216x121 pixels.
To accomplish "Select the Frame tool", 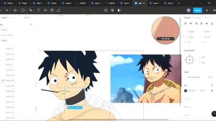I will (15, 10).
